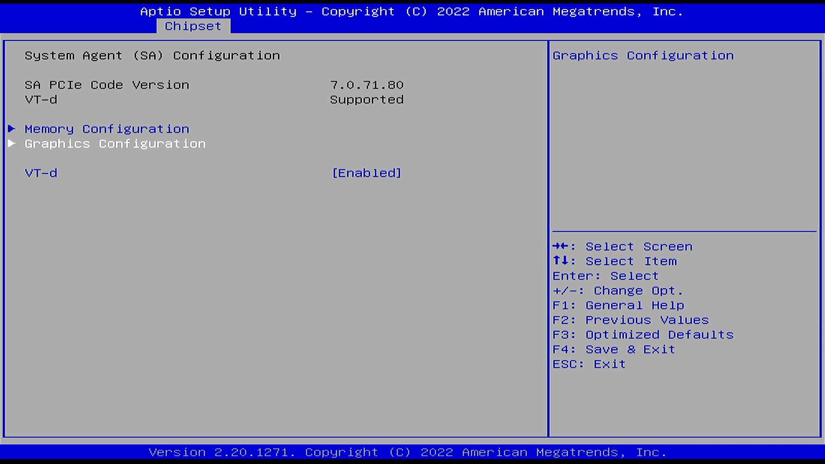Select the Chipset tab
The height and width of the screenshot is (464, 825).
pos(192,25)
